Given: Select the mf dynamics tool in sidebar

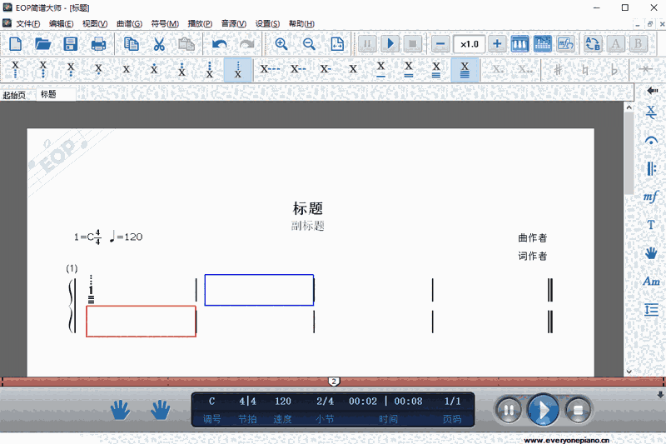Looking at the screenshot, I should [651, 197].
